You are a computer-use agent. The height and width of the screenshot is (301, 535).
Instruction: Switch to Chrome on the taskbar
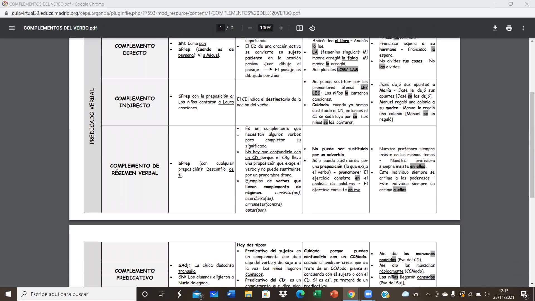coord(351,294)
